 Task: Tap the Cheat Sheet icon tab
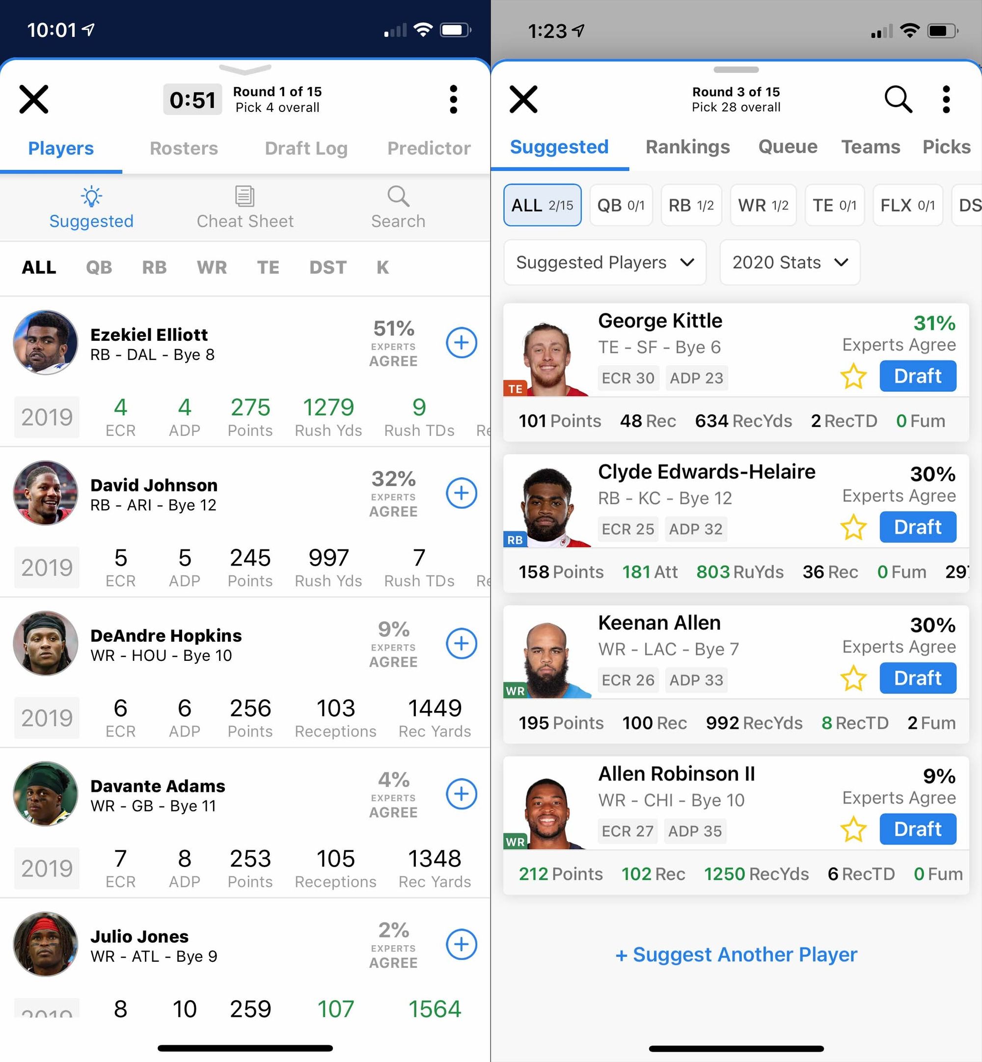(245, 205)
